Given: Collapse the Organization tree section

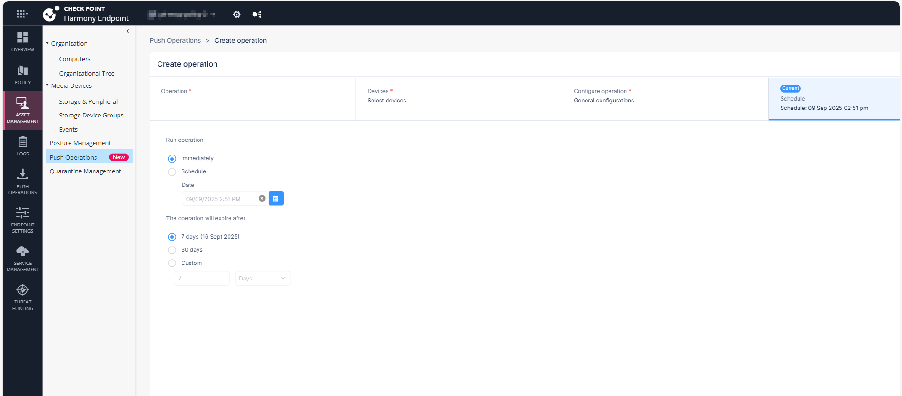Looking at the screenshot, I should [x=47, y=43].
